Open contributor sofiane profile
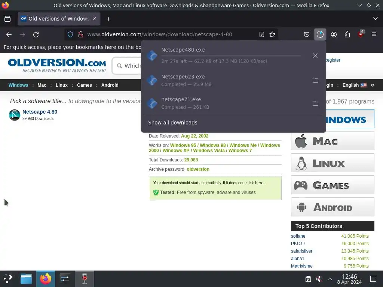 (298, 236)
